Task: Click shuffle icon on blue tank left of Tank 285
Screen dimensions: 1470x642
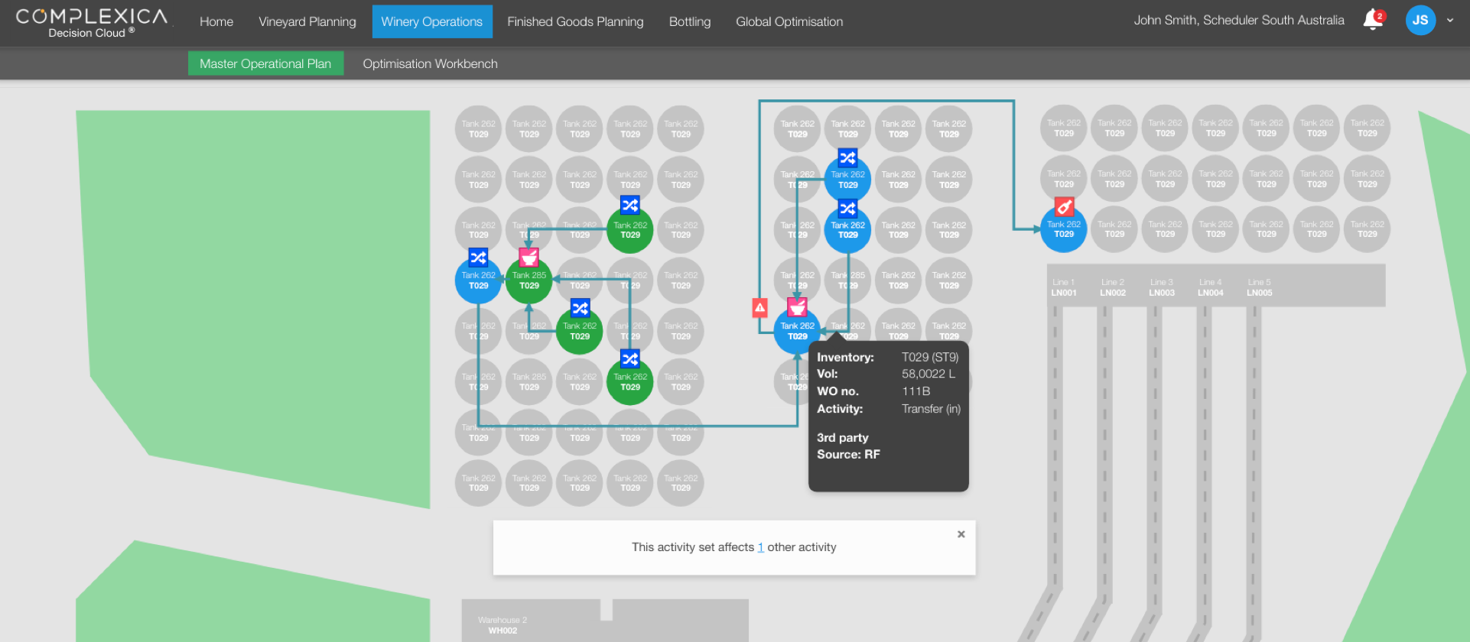Action: pos(478,258)
